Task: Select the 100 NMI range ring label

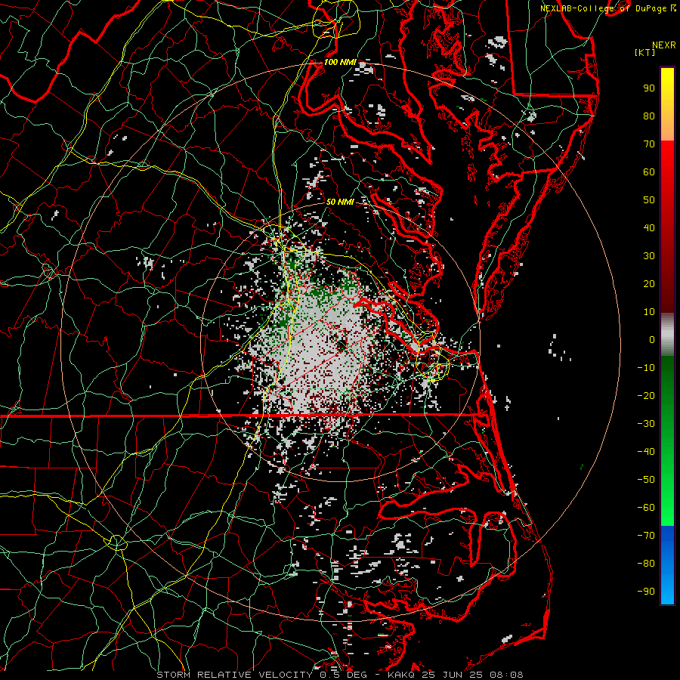Action: pyautogui.click(x=340, y=62)
